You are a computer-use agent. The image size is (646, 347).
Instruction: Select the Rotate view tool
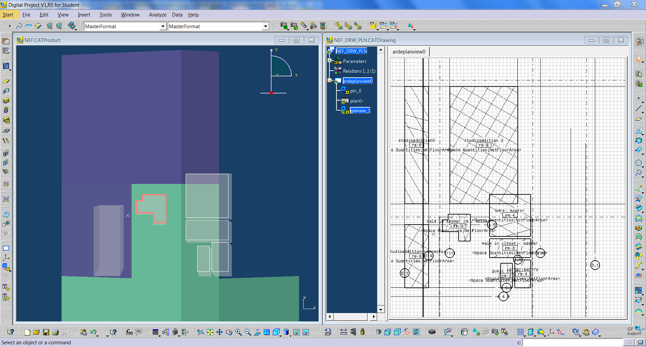coord(229,332)
